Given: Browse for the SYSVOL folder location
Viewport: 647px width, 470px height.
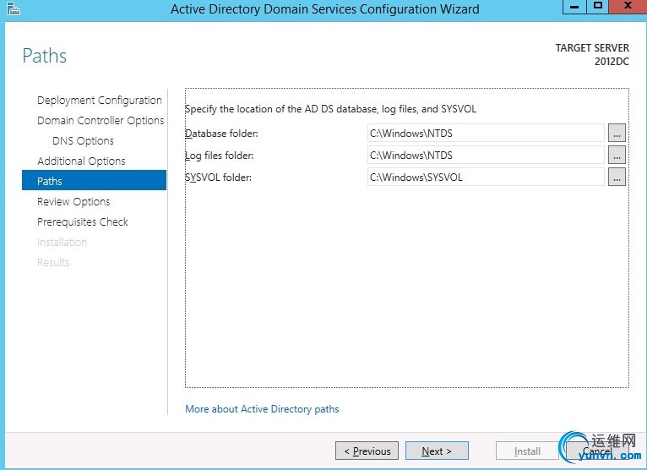Looking at the screenshot, I should pos(617,177).
